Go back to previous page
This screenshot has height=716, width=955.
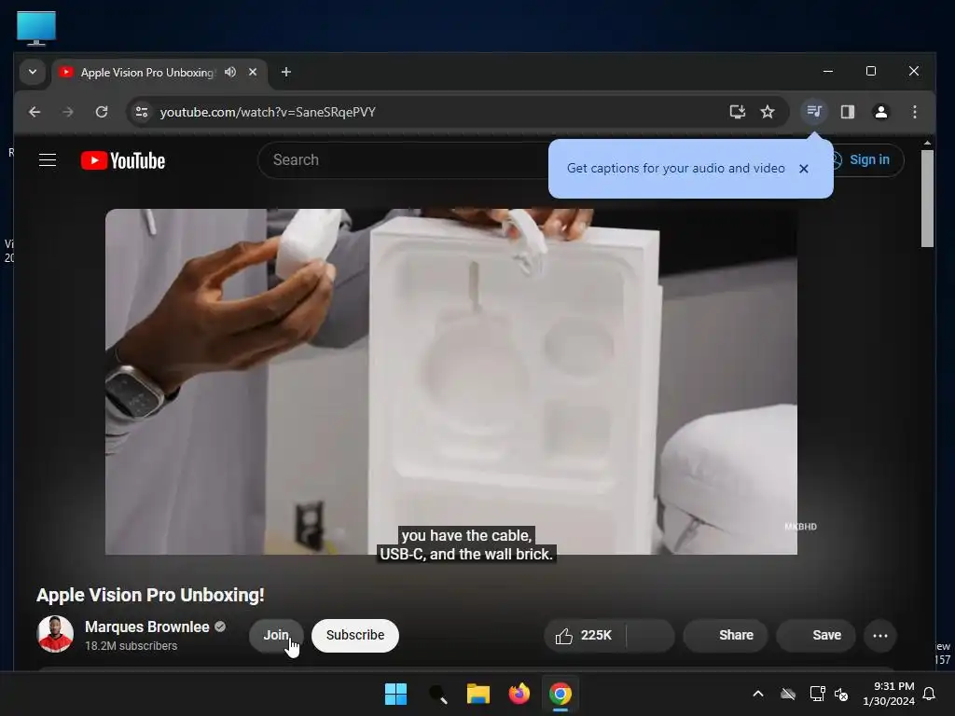[x=35, y=112]
